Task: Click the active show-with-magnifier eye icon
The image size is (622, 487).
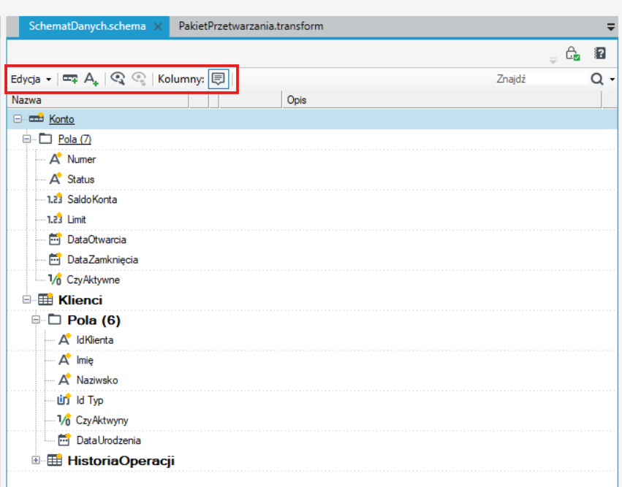Action: [118, 78]
